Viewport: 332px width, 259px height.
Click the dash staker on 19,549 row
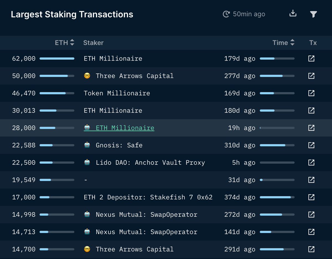coord(85,180)
